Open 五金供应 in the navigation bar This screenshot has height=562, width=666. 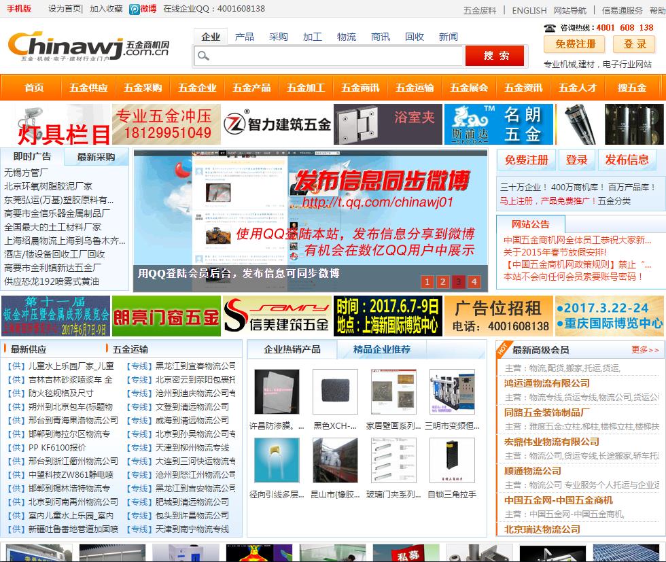88,88
